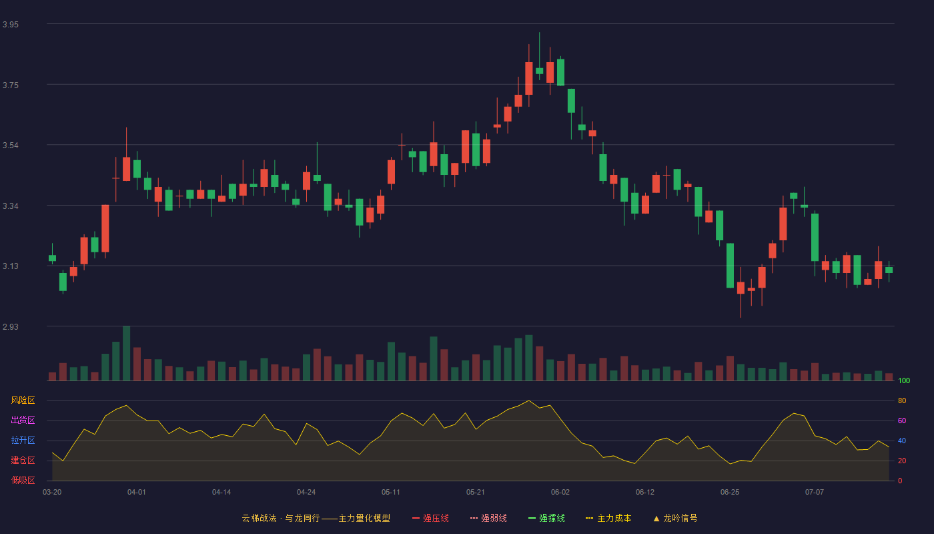Image resolution: width=934 pixels, height=534 pixels.
Task: Click the 04-14 date axis label
Action: 221,492
